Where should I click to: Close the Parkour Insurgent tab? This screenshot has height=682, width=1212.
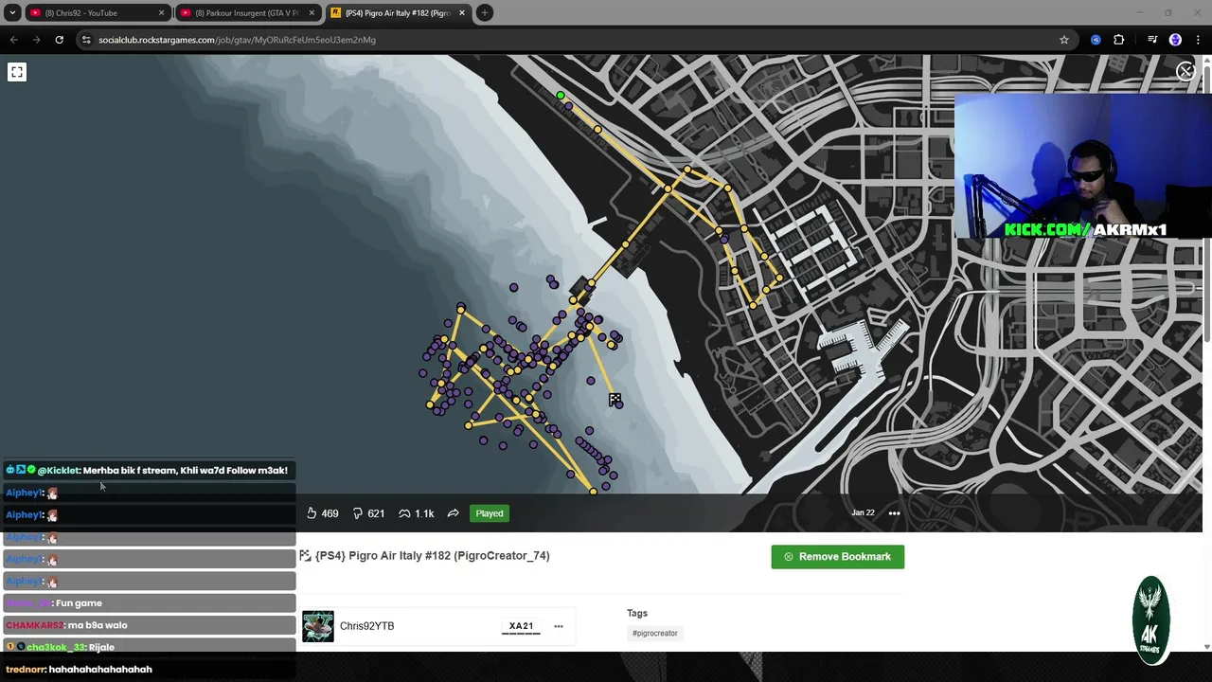pos(312,13)
